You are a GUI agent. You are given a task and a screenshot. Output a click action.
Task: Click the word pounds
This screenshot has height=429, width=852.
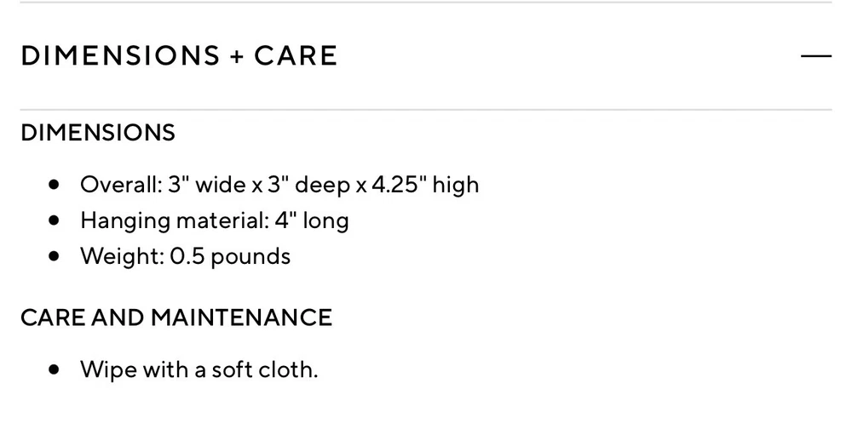250,256
